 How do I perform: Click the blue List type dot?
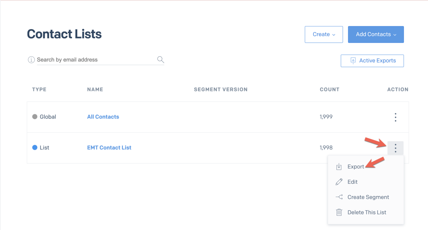[x=35, y=148]
